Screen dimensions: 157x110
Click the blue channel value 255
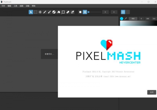pyautogui.click(x=154, y=19)
